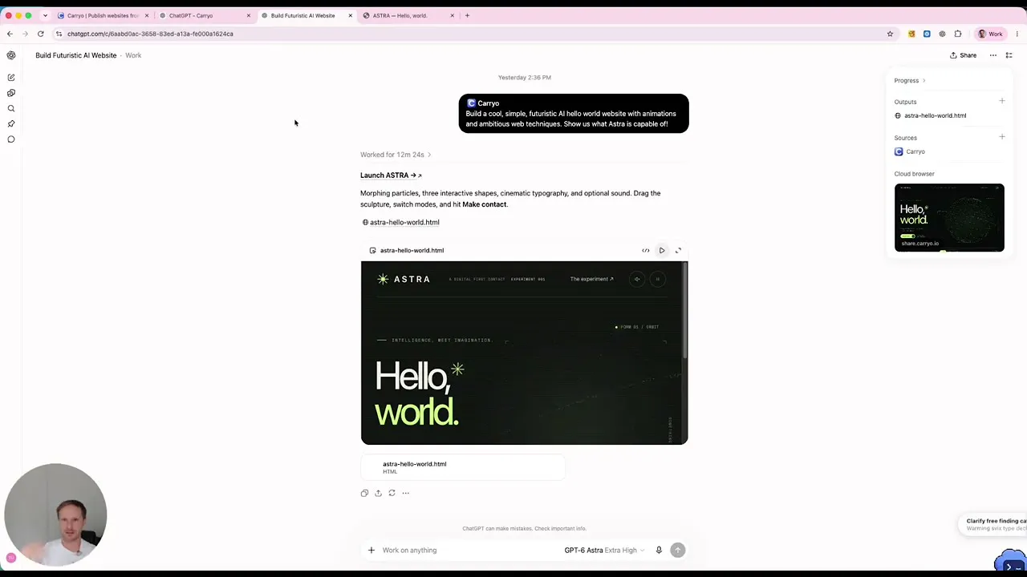Viewport: 1027px width, 577px height.
Task: Show code view of astra-hello-world.html
Action: pyautogui.click(x=646, y=251)
